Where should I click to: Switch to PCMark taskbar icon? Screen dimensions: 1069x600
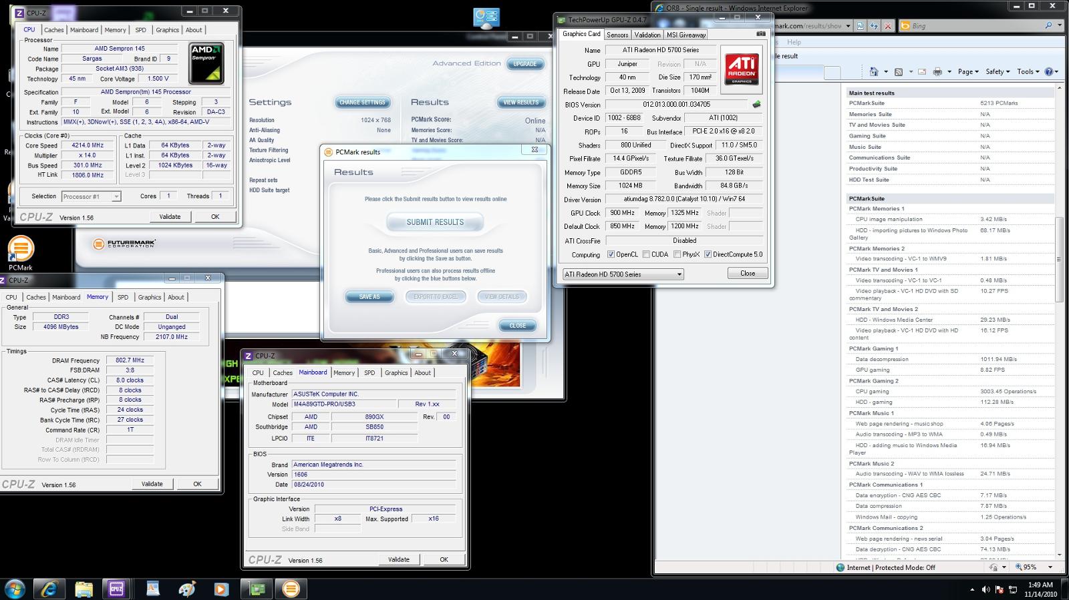291,589
